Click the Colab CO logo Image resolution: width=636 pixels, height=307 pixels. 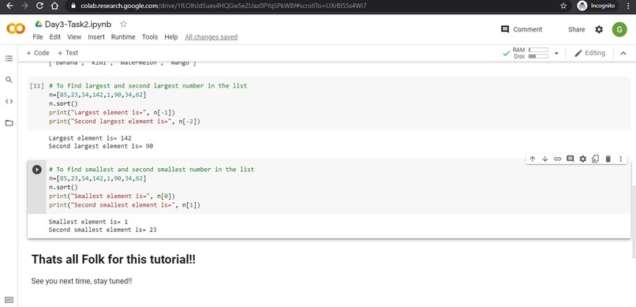[16, 28]
